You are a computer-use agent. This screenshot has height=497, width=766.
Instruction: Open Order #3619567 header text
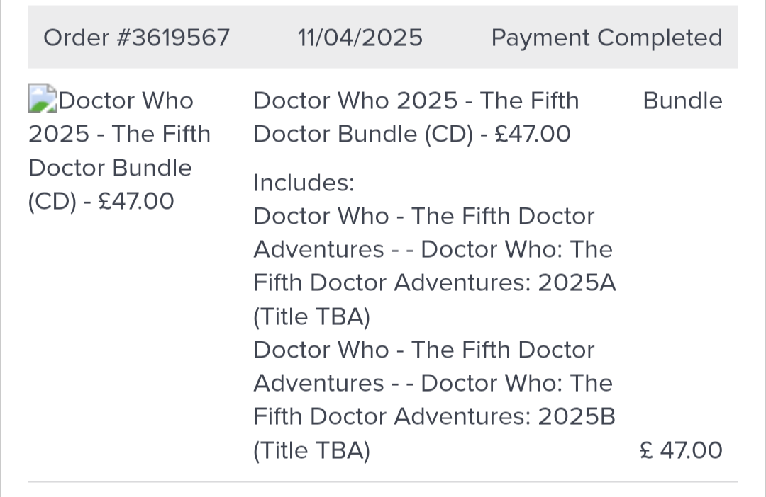(x=136, y=38)
